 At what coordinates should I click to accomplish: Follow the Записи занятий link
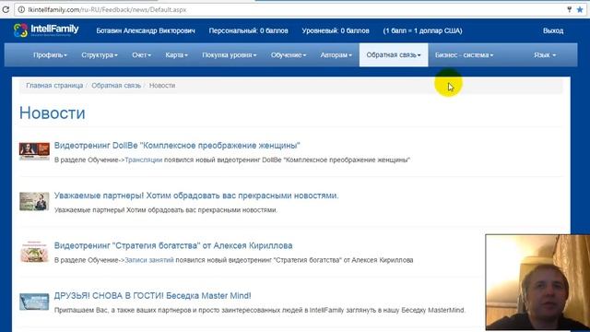click(x=149, y=260)
